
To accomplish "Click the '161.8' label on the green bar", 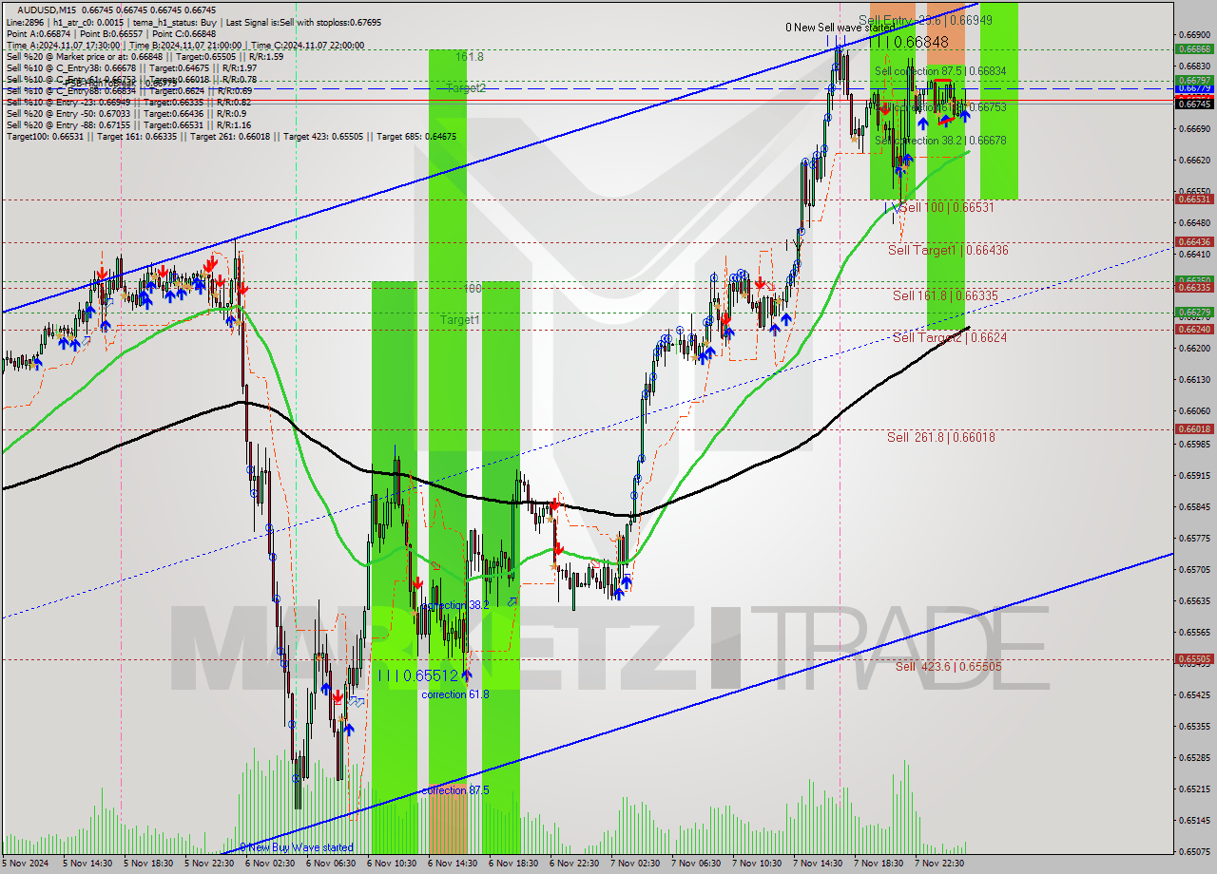I will [470, 57].
